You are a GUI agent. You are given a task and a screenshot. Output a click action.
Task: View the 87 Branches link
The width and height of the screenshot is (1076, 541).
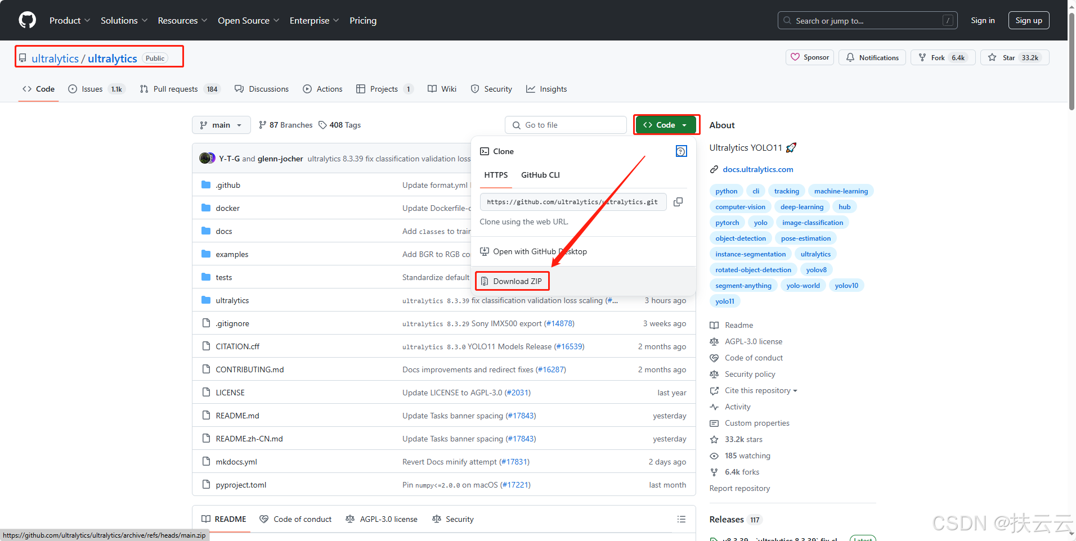coord(285,125)
